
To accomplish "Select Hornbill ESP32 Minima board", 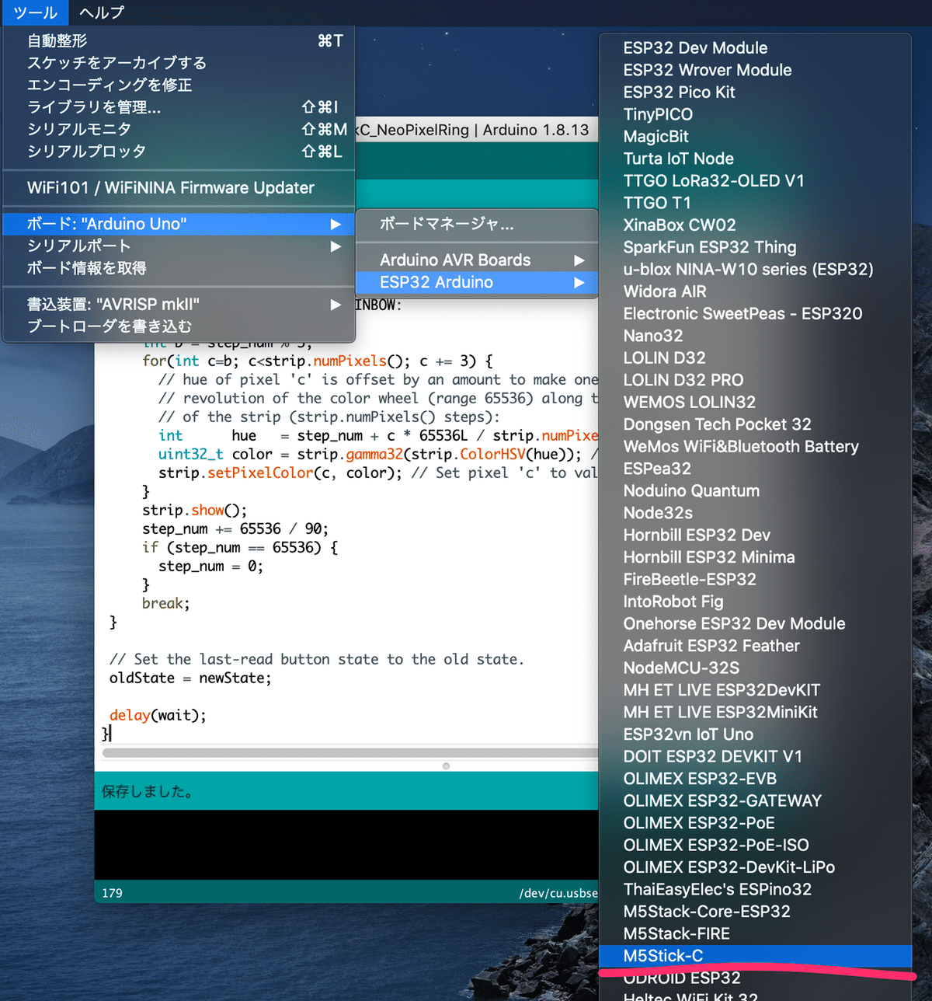I will [x=755, y=557].
